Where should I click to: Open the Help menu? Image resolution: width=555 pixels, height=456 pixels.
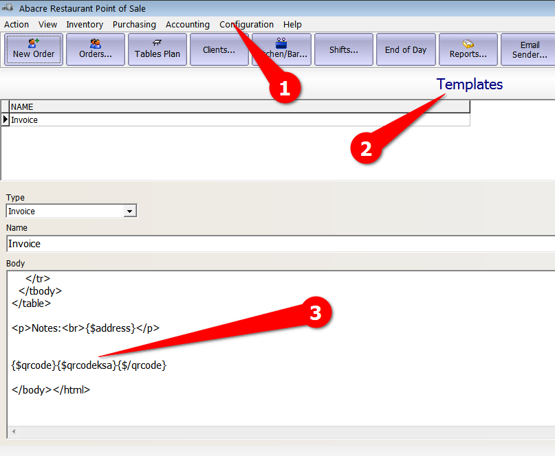[x=292, y=24]
